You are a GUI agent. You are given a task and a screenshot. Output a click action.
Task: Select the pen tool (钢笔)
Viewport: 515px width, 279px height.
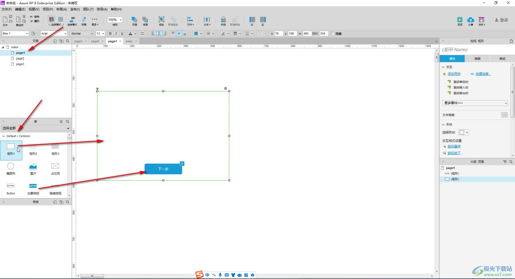coord(84,21)
